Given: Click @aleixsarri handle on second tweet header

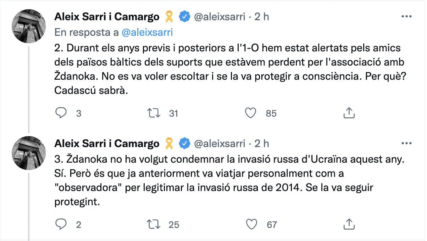Looking at the screenshot, I should pos(219,143).
